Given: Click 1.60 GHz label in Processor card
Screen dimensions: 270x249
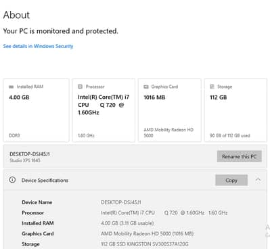Looking at the screenshot, I should click(86, 135).
